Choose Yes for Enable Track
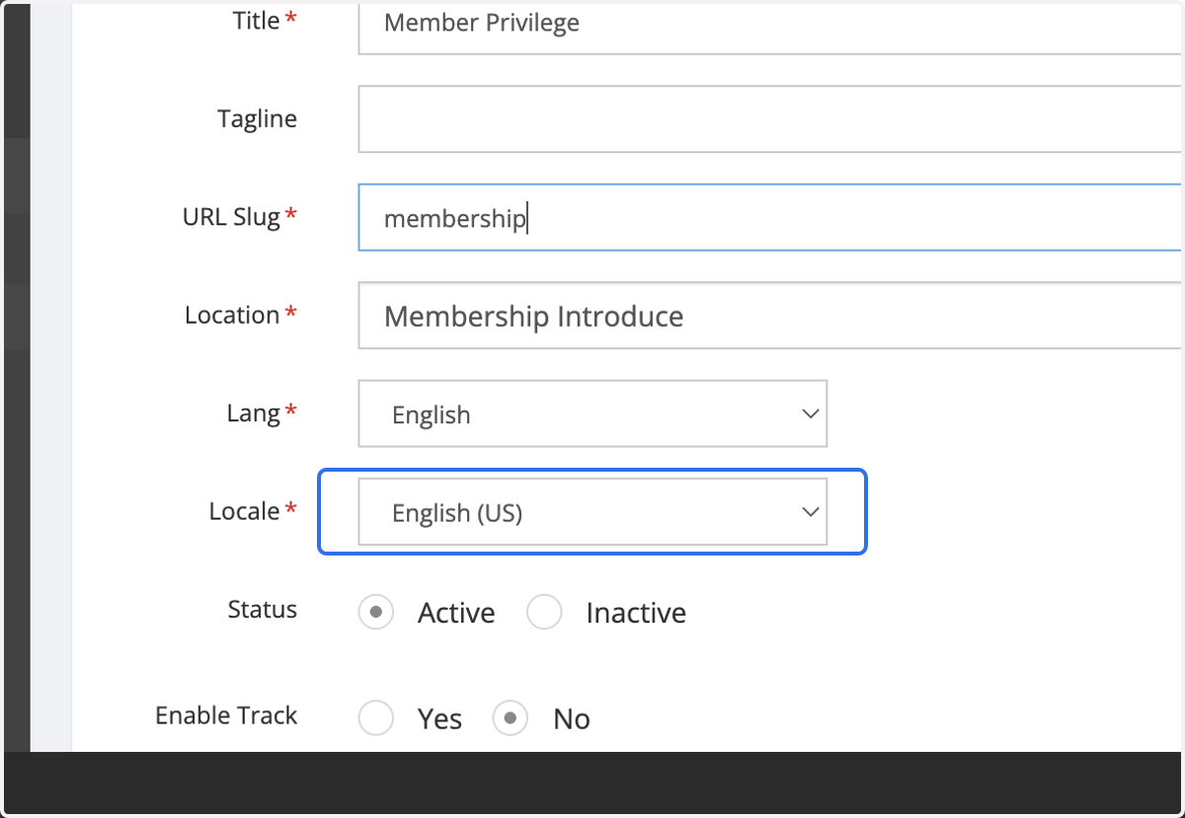1185x818 pixels. tap(376, 718)
